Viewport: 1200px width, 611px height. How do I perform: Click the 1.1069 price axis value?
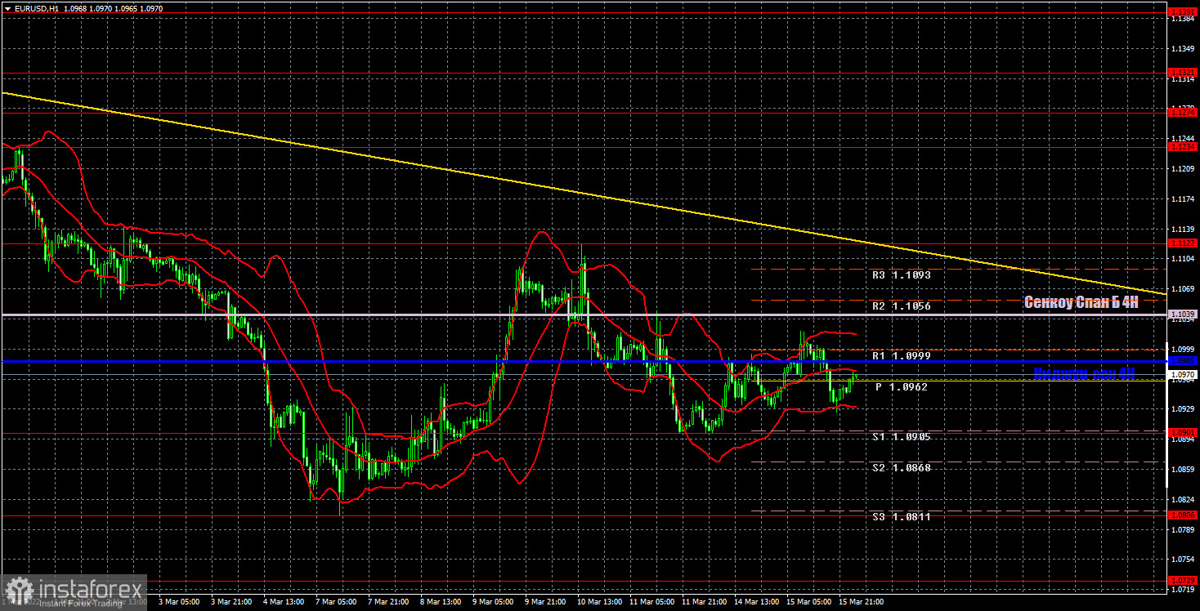pyautogui.click(x=1184, y=288)
